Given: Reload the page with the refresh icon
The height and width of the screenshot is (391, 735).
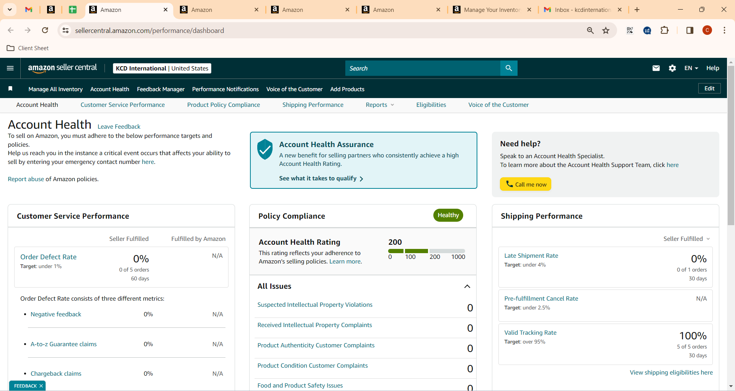Looking at the screenshot, I should pyautogui.click(x=45, y=30).
